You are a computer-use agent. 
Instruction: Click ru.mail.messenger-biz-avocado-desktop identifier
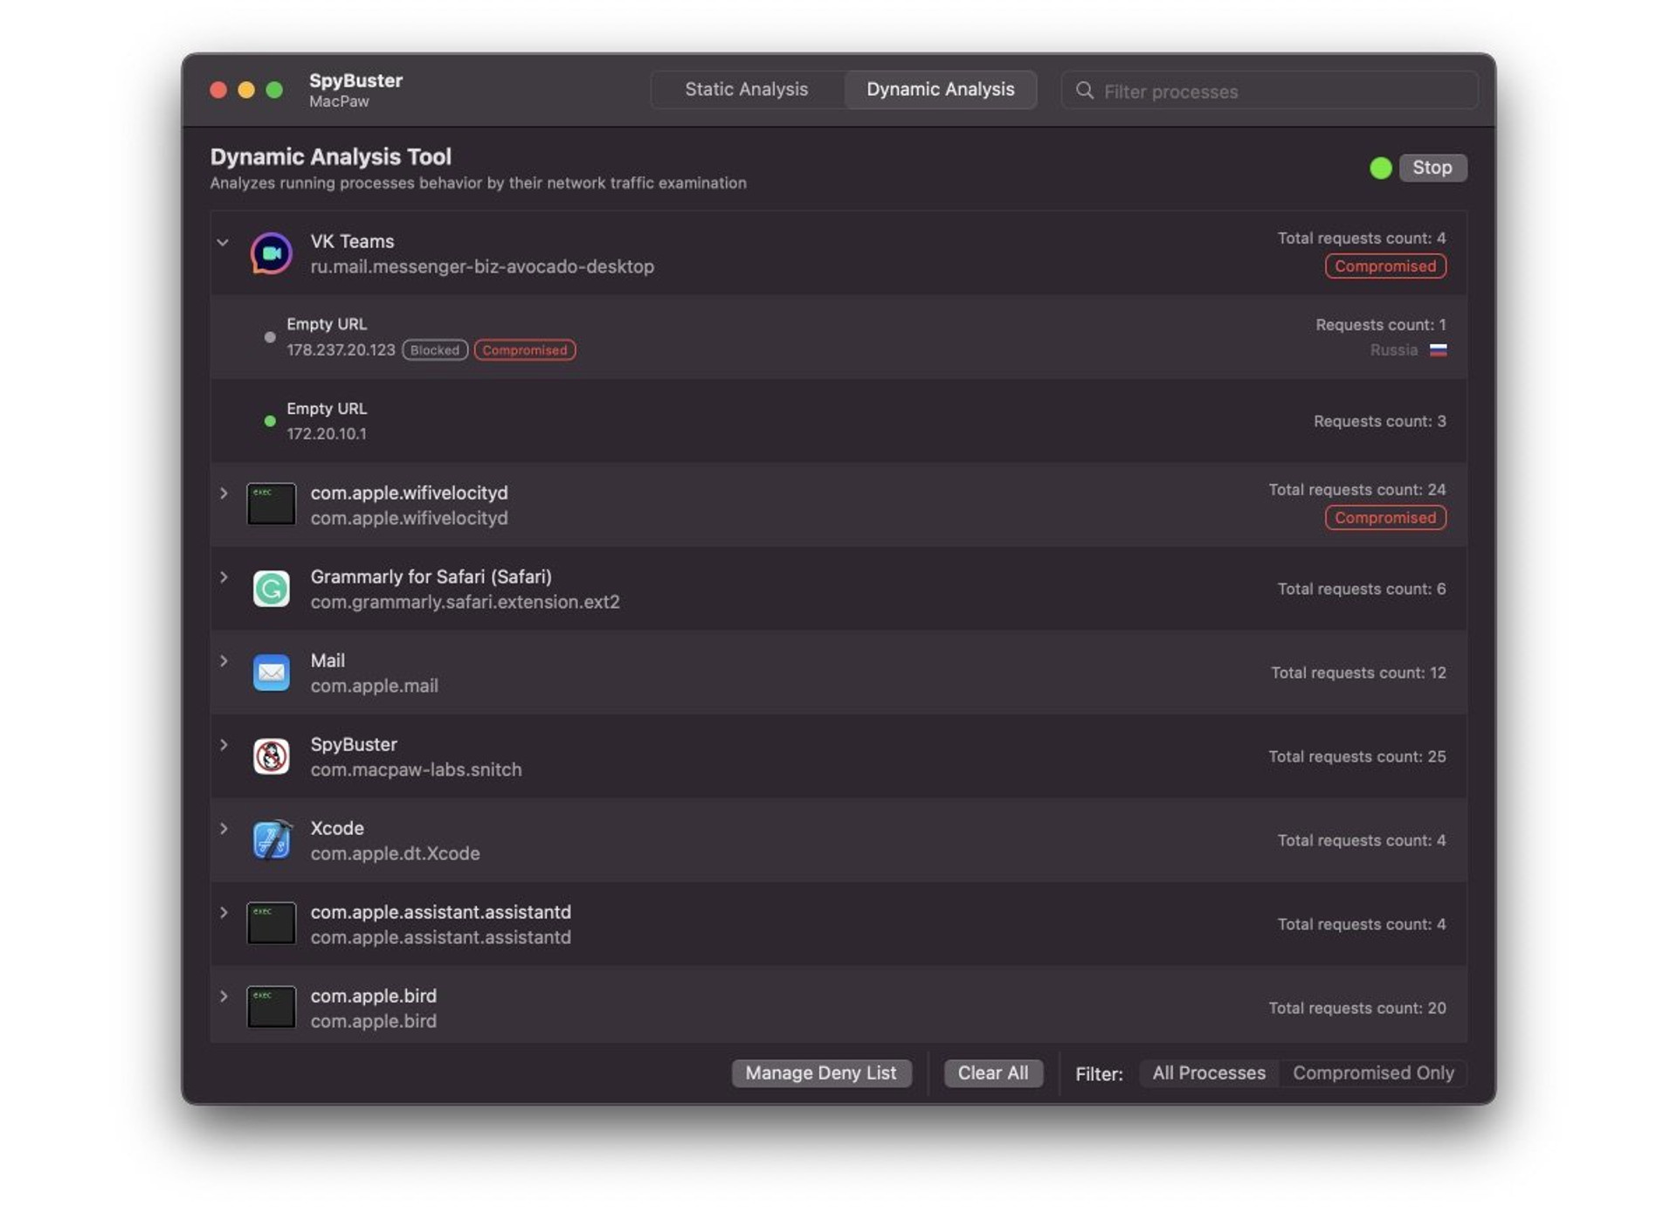point(482,266)
